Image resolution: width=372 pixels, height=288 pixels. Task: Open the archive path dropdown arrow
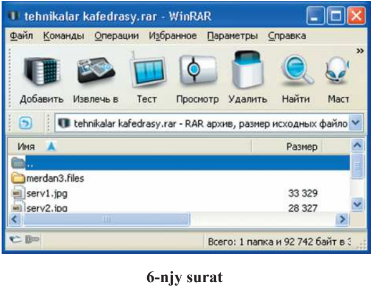click(x=356, y=123)
